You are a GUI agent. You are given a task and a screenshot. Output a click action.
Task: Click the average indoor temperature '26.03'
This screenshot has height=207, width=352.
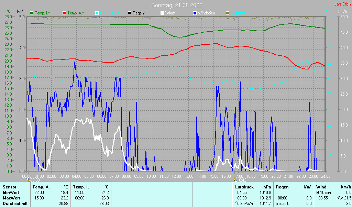click(104, 204)
